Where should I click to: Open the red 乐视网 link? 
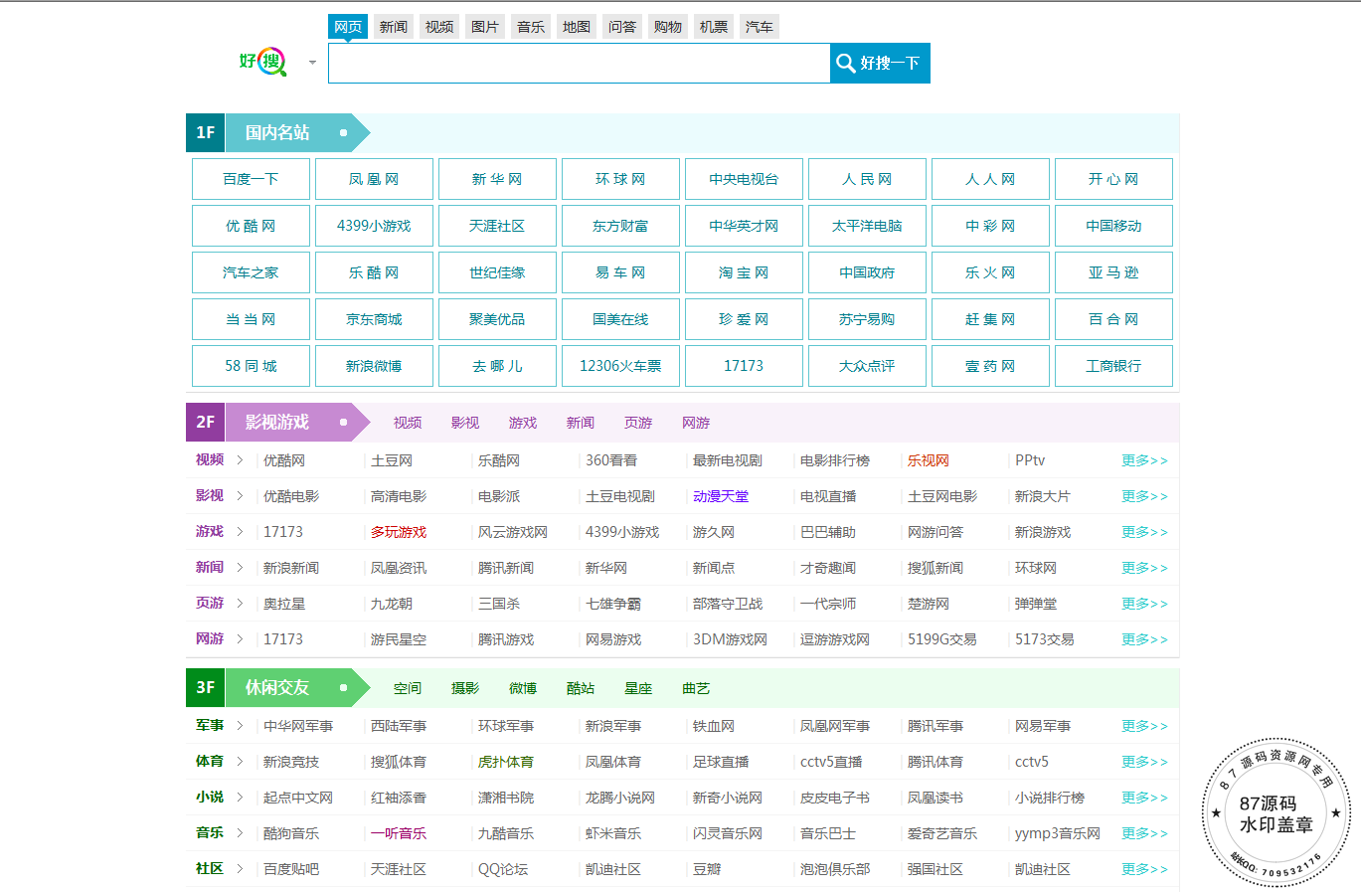[x=928, y=460]
